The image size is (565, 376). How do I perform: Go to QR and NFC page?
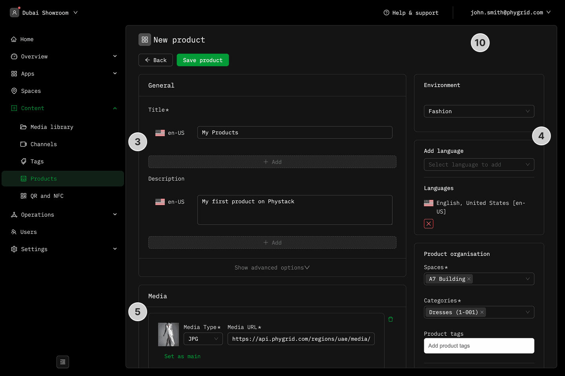[47, 196]
